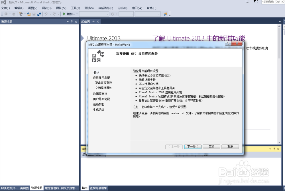Open the 调试(D) menu
The height and width of the screenshot is (191, 285).
click(47, 8)
